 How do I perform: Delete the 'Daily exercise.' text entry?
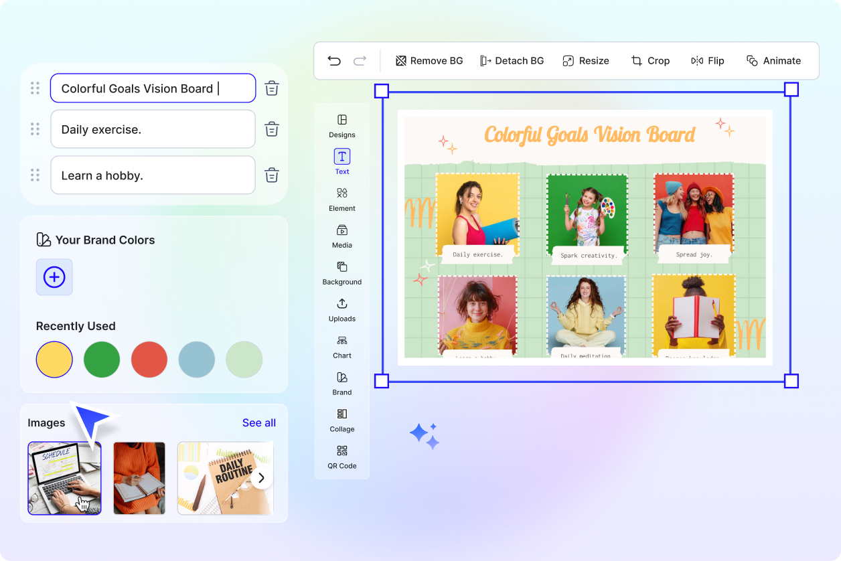[271, 129]
